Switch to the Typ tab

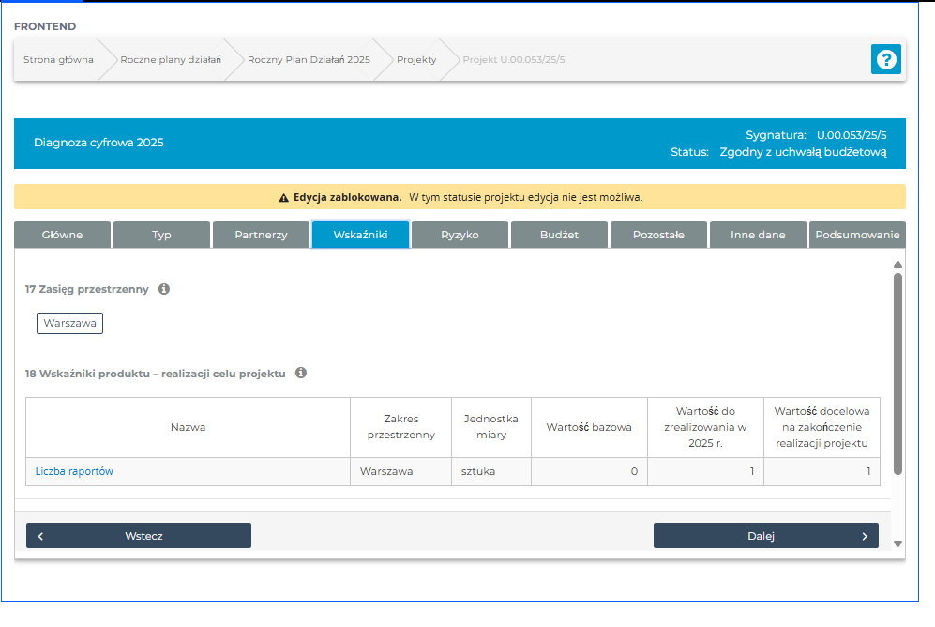[x=161, y=235]
